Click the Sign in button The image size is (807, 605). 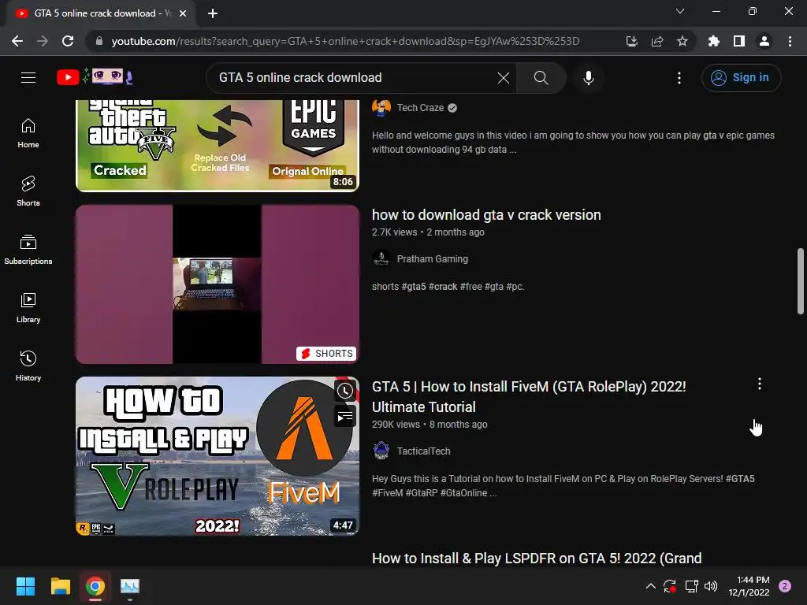[741, 78]
